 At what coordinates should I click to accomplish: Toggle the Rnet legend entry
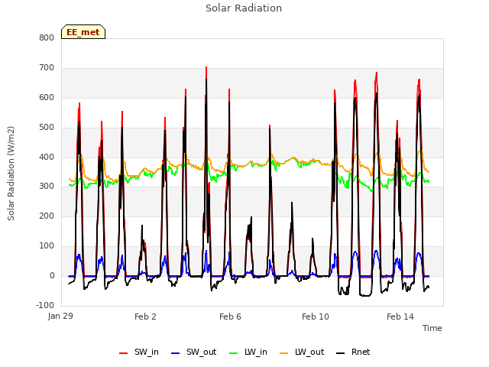(x=353, y=352)
